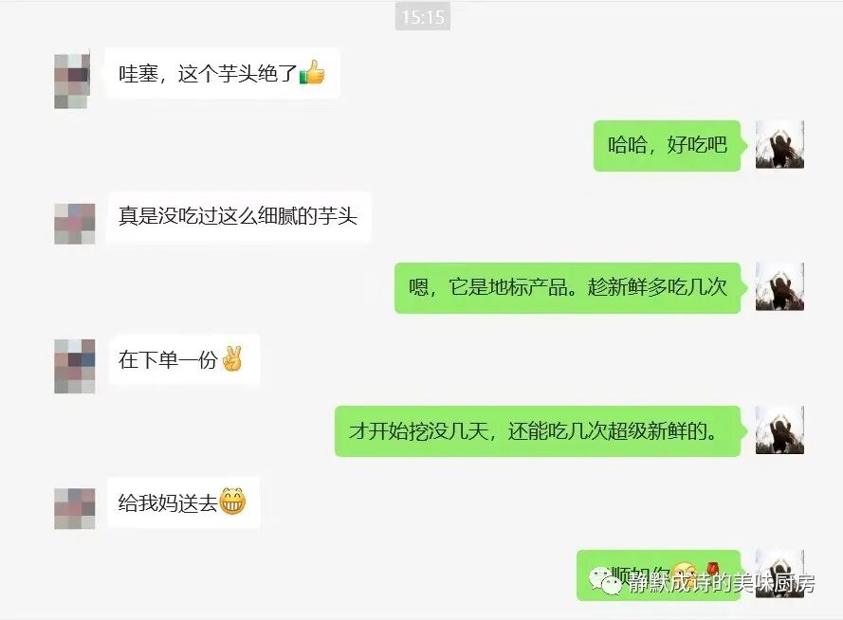Open sender avatar beside 哈哈，好吃吧
Viewport: 843px width, 620px height.
click(779, 144)
